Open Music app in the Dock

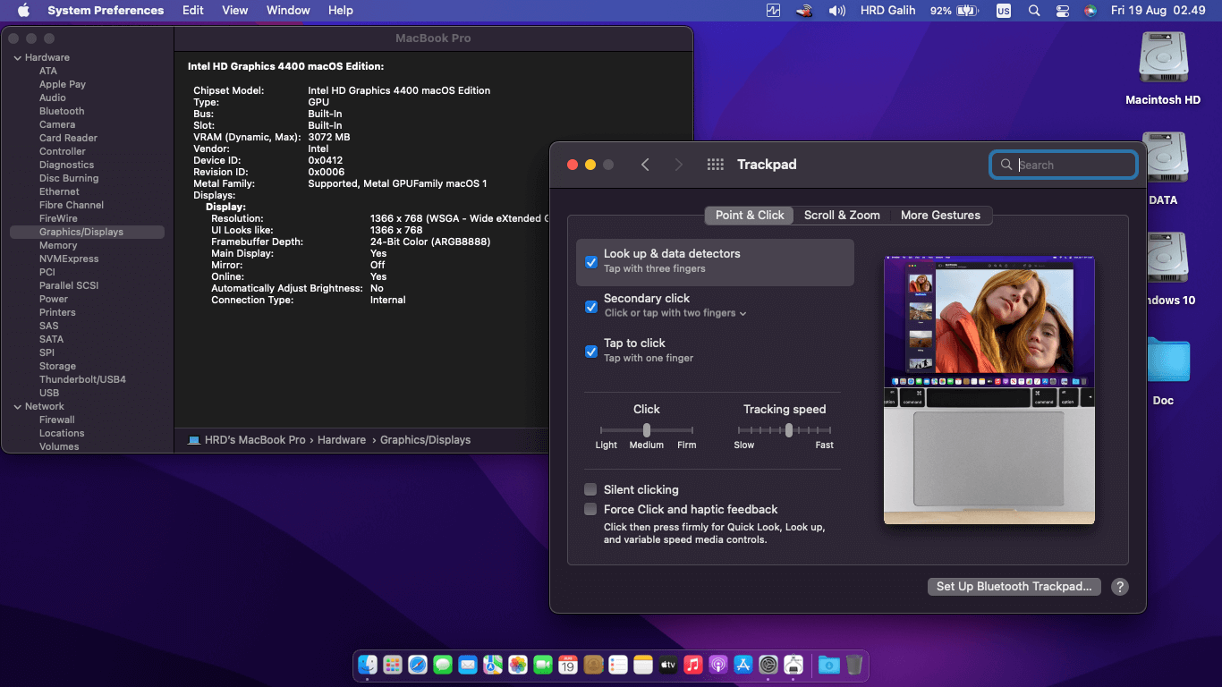click(693, 665)
